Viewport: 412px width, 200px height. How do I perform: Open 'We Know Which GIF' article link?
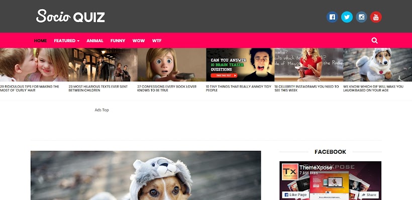pyautogui.click(x=373, y=88)
